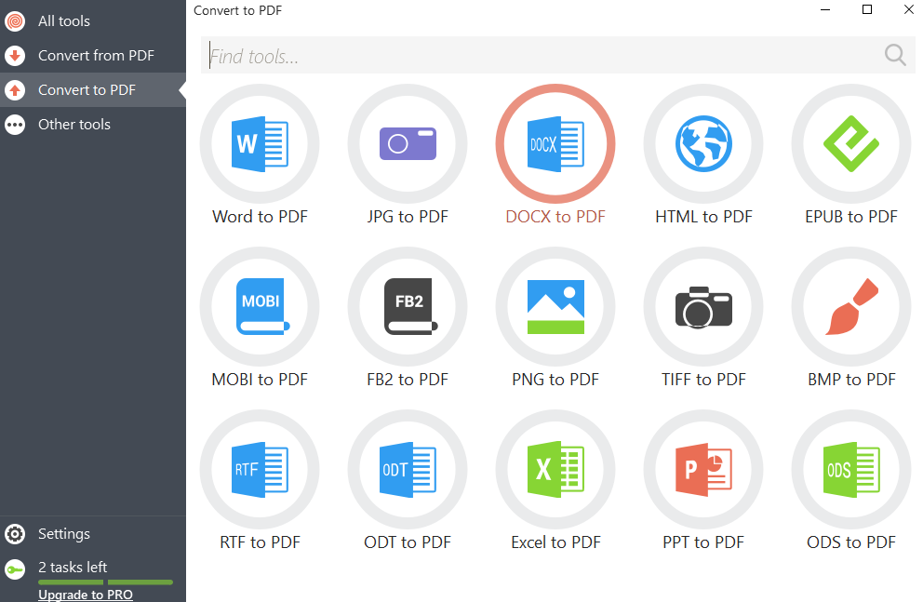Click the "Convert to PDF" window title

pyautogui.click(x=238, y=10)
